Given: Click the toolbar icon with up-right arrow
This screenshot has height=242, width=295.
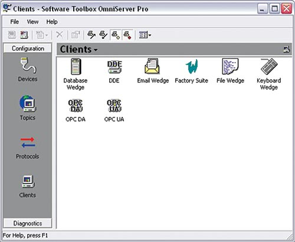Looking at the screenshot, I should pyautogui.click(x=91, y=35).
